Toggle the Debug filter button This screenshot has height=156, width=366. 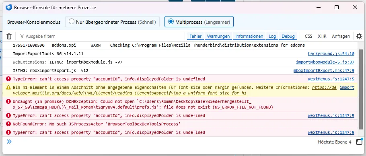(288, 36)
